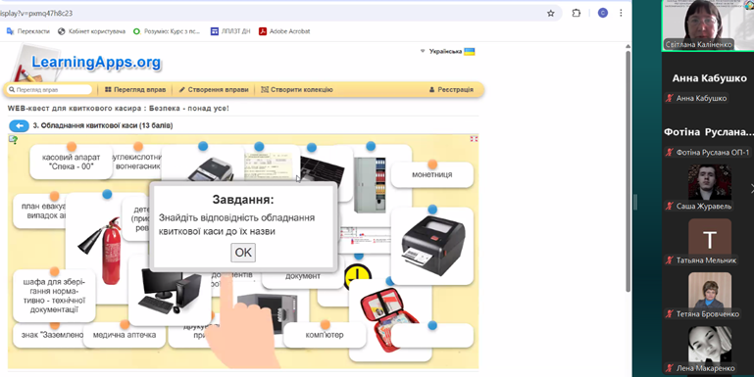Viewport: 754px width, 377px height.
Task: Open the Adobe Acrobat bookmark
Action: point(284,31)
